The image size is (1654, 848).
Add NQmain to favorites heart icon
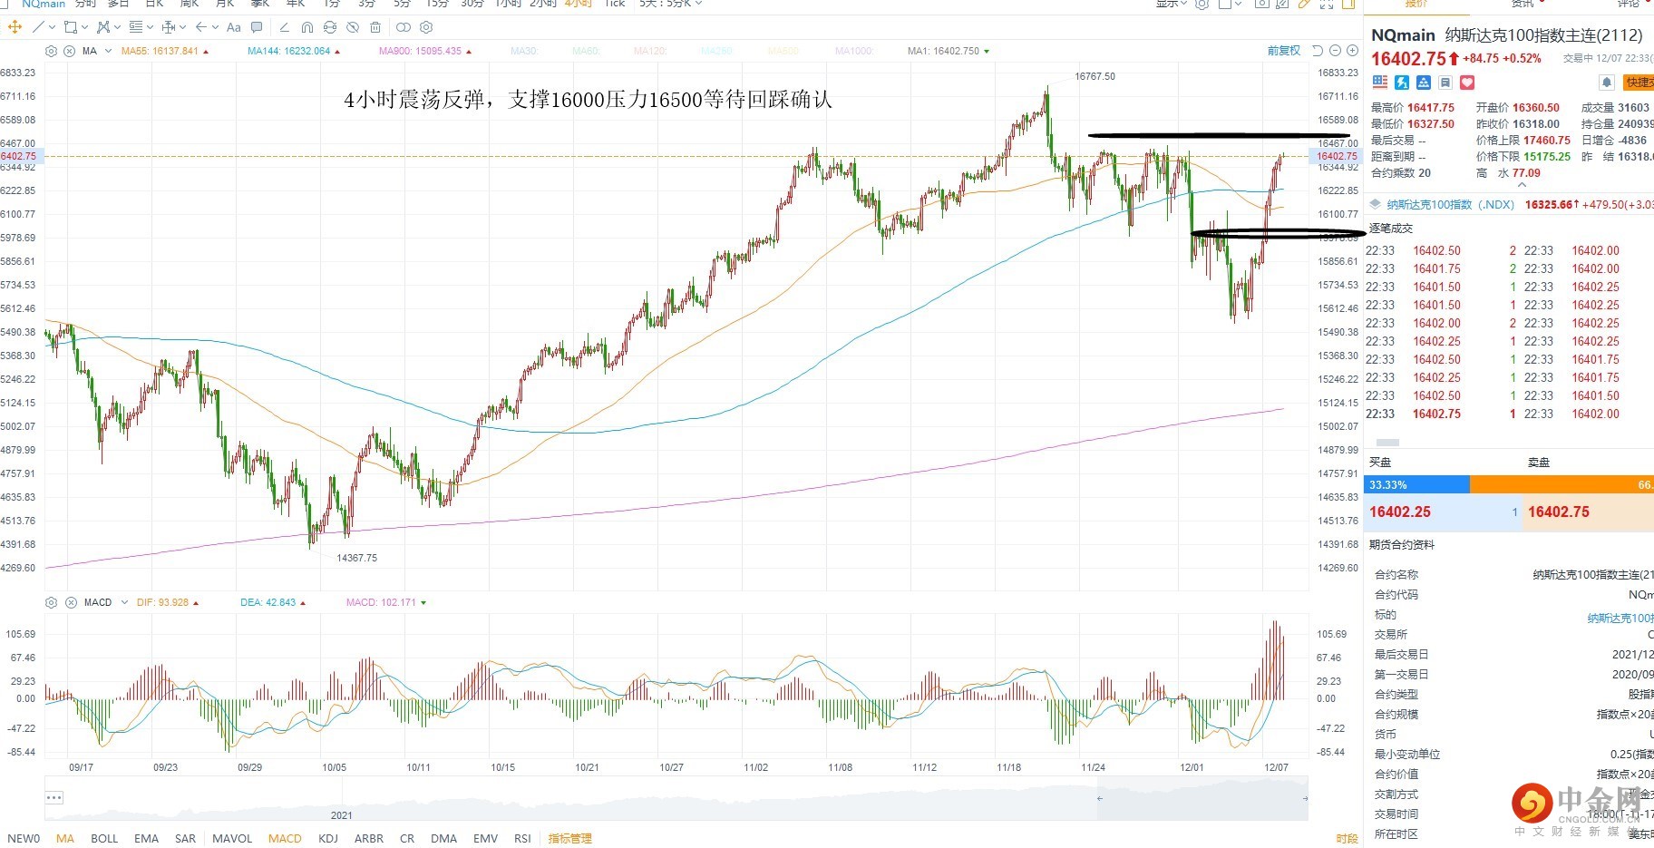[x=1467, y=83]
